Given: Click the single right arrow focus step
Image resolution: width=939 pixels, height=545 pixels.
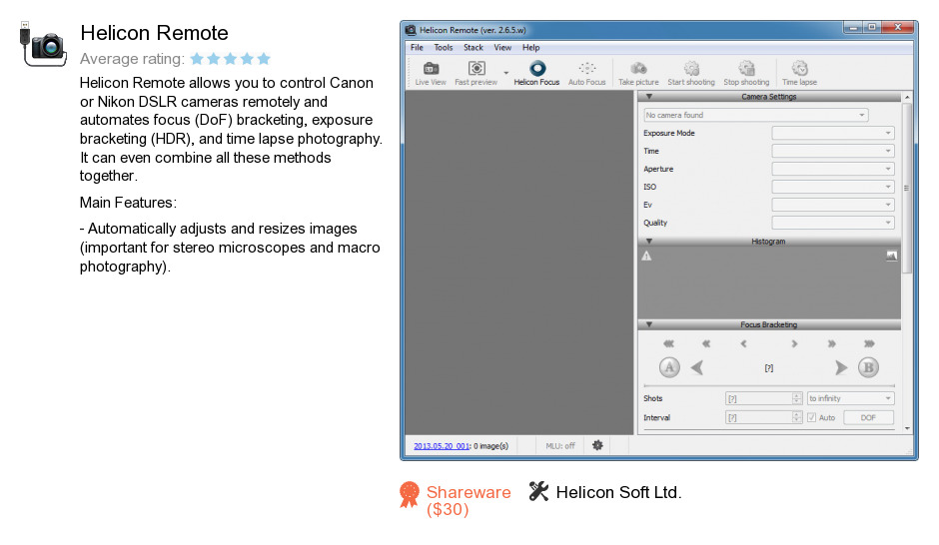Looking at the screenshot, I should pos(794,343).
